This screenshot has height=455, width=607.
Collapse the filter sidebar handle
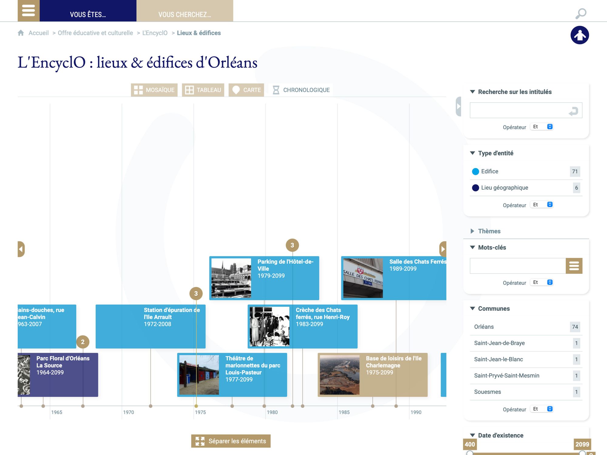458,106
